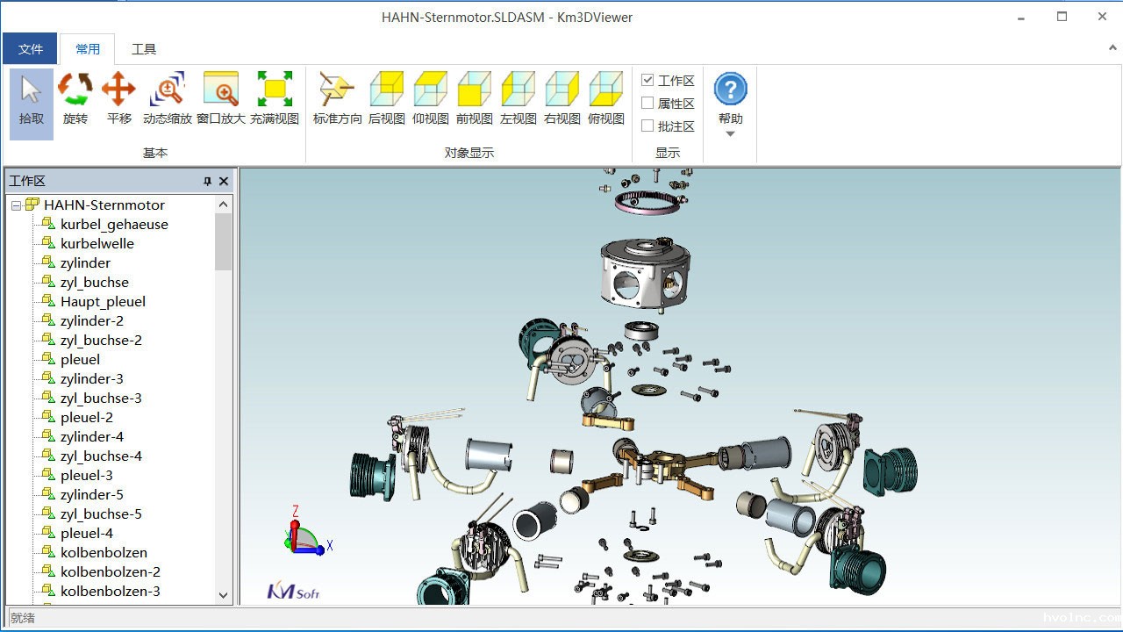Open the 文件 menu

(x=31, y=49)
